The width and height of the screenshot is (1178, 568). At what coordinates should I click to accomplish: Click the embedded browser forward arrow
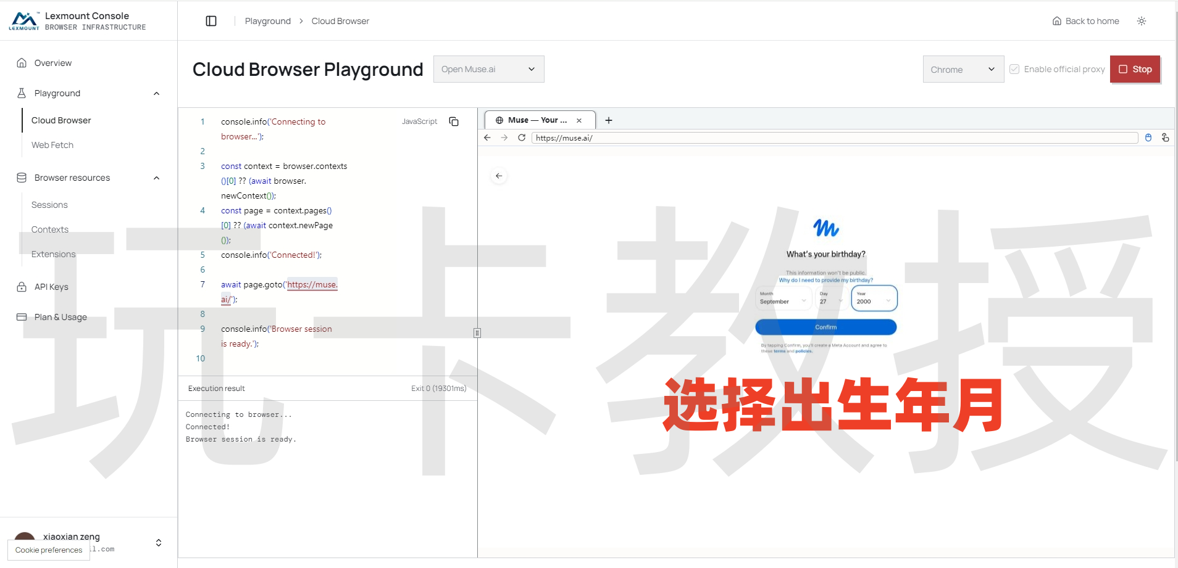[x=504, y=138]
